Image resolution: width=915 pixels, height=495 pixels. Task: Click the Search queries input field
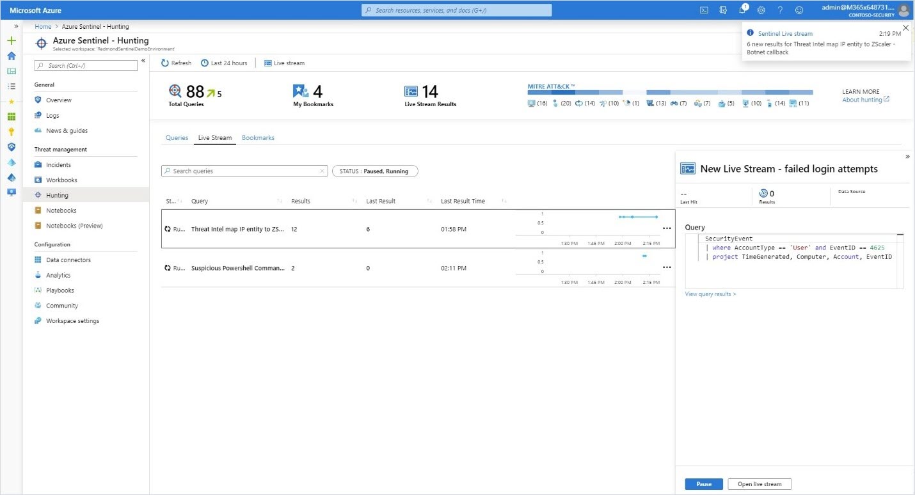[243, 171]
